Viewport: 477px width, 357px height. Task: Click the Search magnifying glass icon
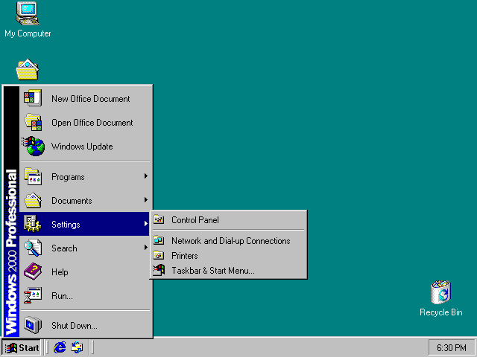click(x=33, y=248)
